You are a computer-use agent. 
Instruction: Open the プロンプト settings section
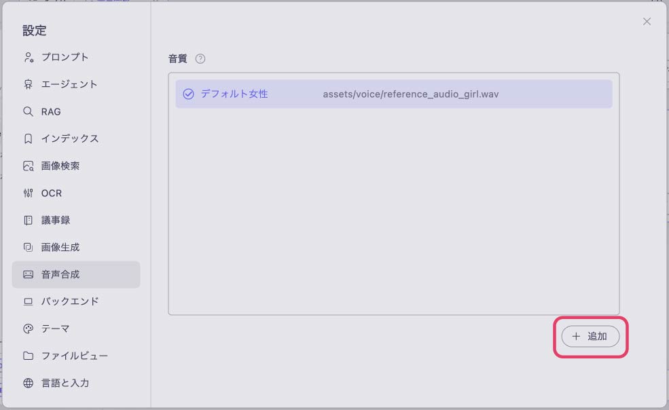(76, 57)
